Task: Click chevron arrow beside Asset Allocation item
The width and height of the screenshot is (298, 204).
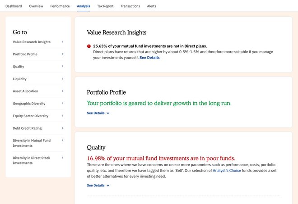Action: click(62, 91)
